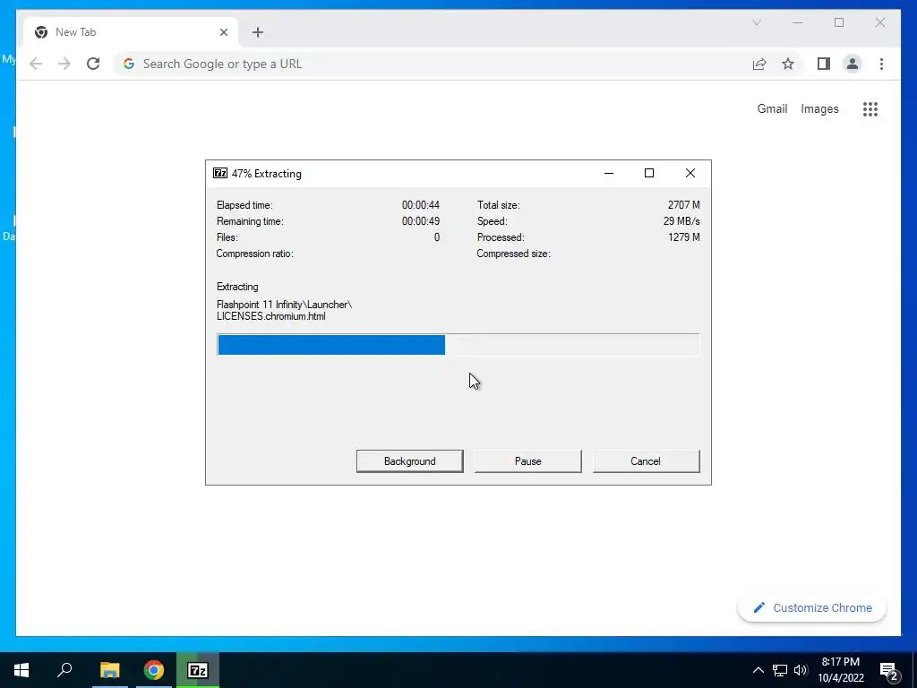This screenshot has width=917, height=688.
Task: Click the Speed value 29 MB/s
Action: click(681, 221)
